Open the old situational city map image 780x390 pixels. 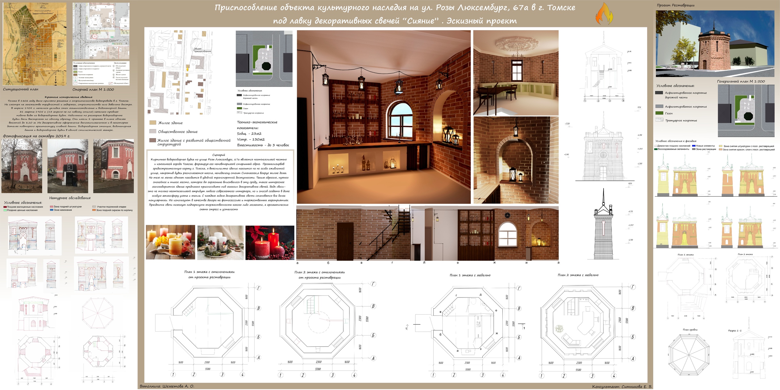point(35,44)
